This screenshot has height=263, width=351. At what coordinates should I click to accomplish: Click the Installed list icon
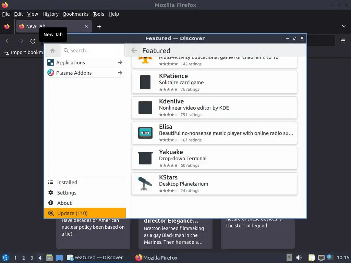coord(51,182)
